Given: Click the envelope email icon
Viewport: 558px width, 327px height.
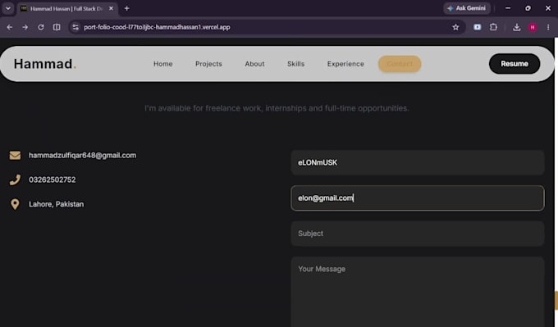Looking at the screenshot, I should coord(15,156).
